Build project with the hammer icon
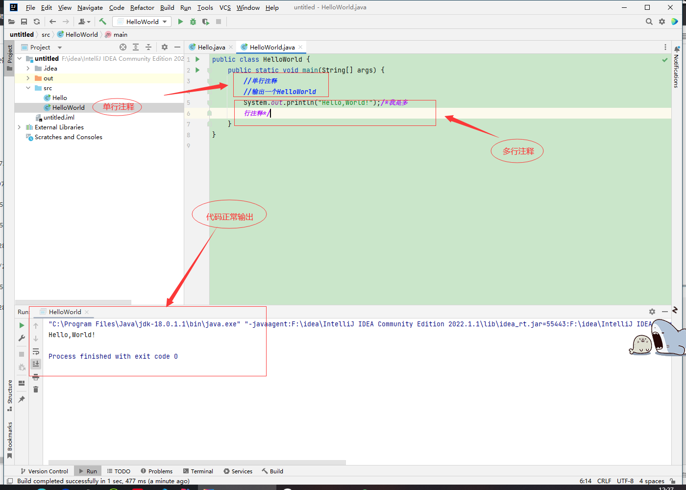This screenshot has width=686, height=490. click(x=102, y=22)
